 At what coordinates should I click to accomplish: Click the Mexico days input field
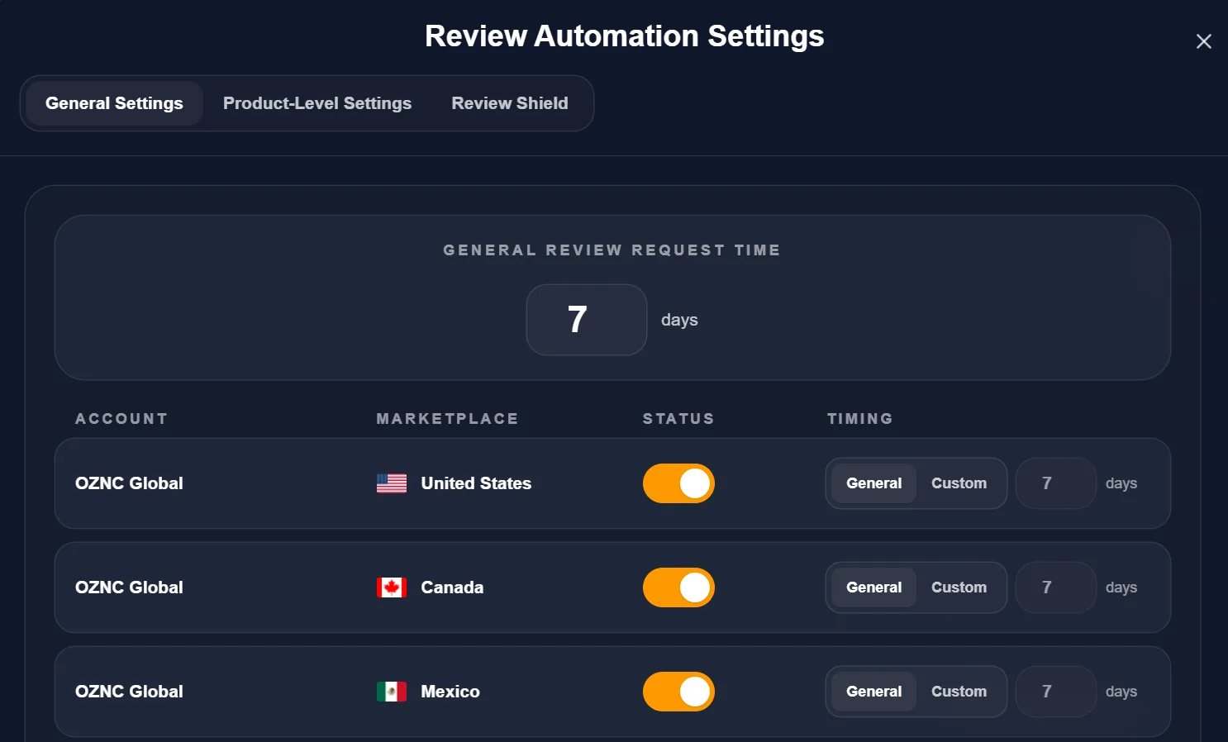1055,692
